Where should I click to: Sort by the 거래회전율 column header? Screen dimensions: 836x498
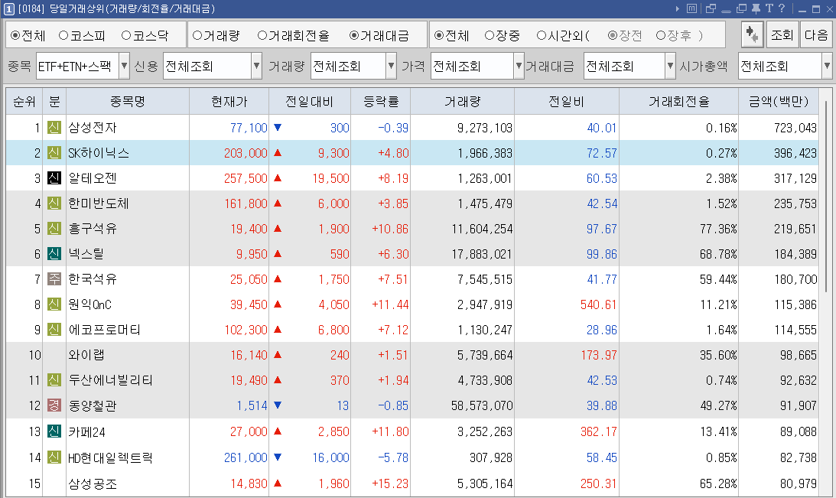678,101
